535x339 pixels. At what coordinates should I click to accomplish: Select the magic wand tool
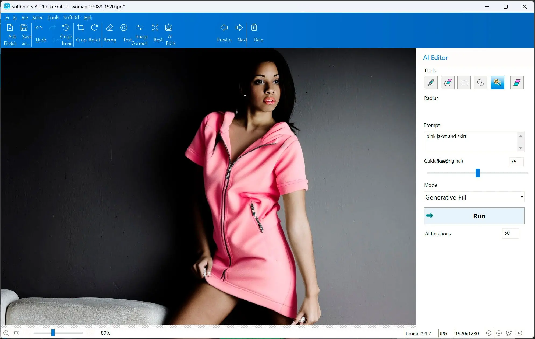pyautogui.click(x=498, y=82)
